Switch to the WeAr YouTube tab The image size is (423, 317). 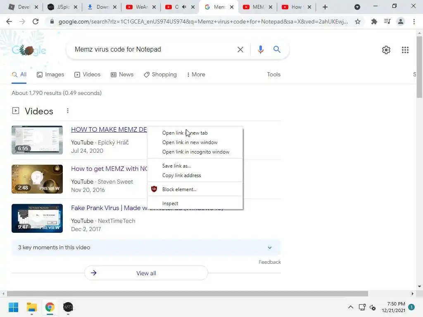(x=141, y=7)
